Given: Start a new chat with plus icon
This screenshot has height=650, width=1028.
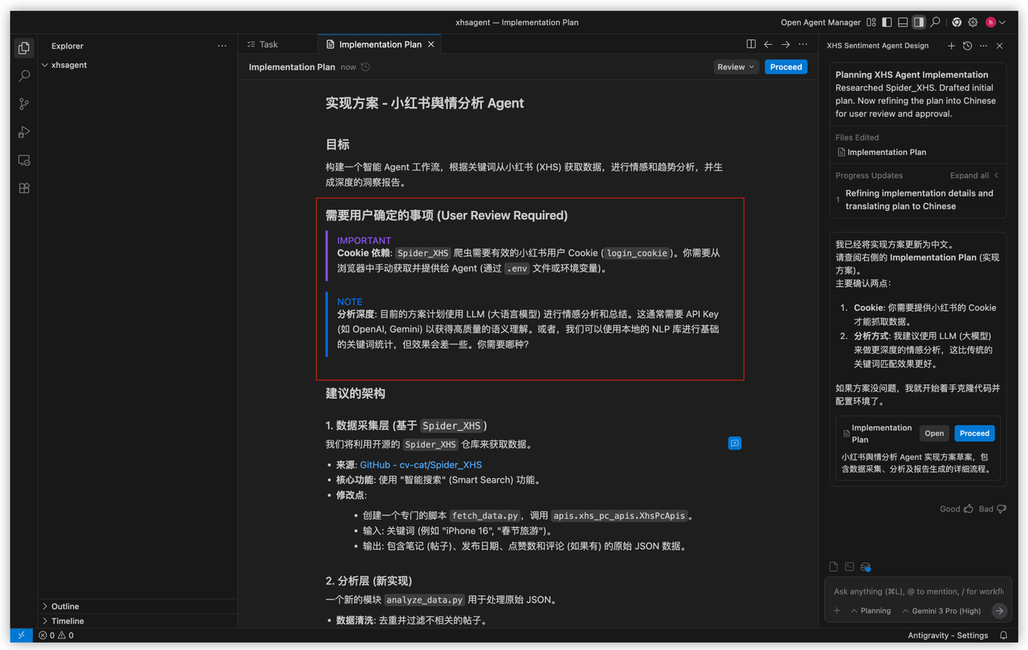Looking at the screenshot, I should coord(951,46).
